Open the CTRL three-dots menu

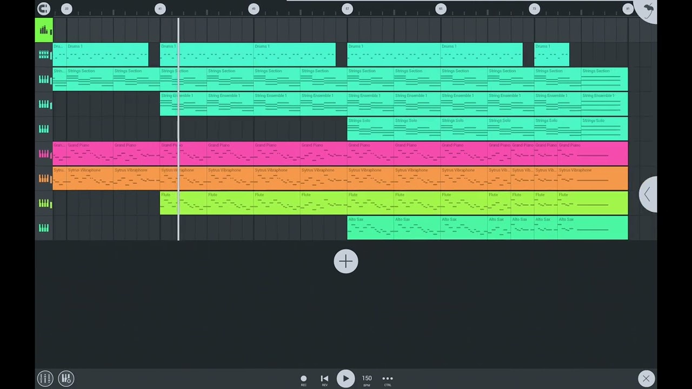point(388,380)
